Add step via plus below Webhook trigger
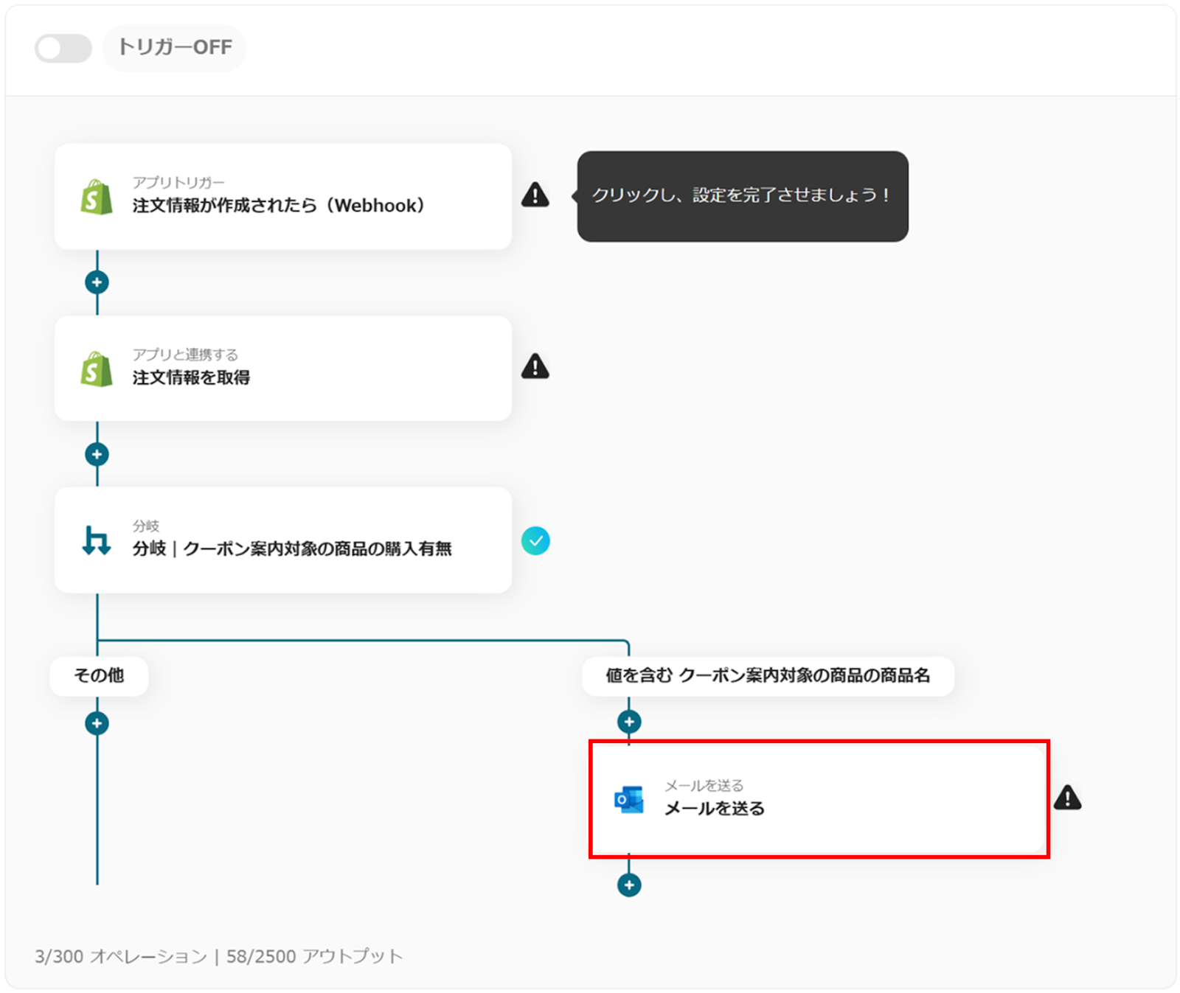This screenshot has height=993, width=1180. click(x=97, y=282)
